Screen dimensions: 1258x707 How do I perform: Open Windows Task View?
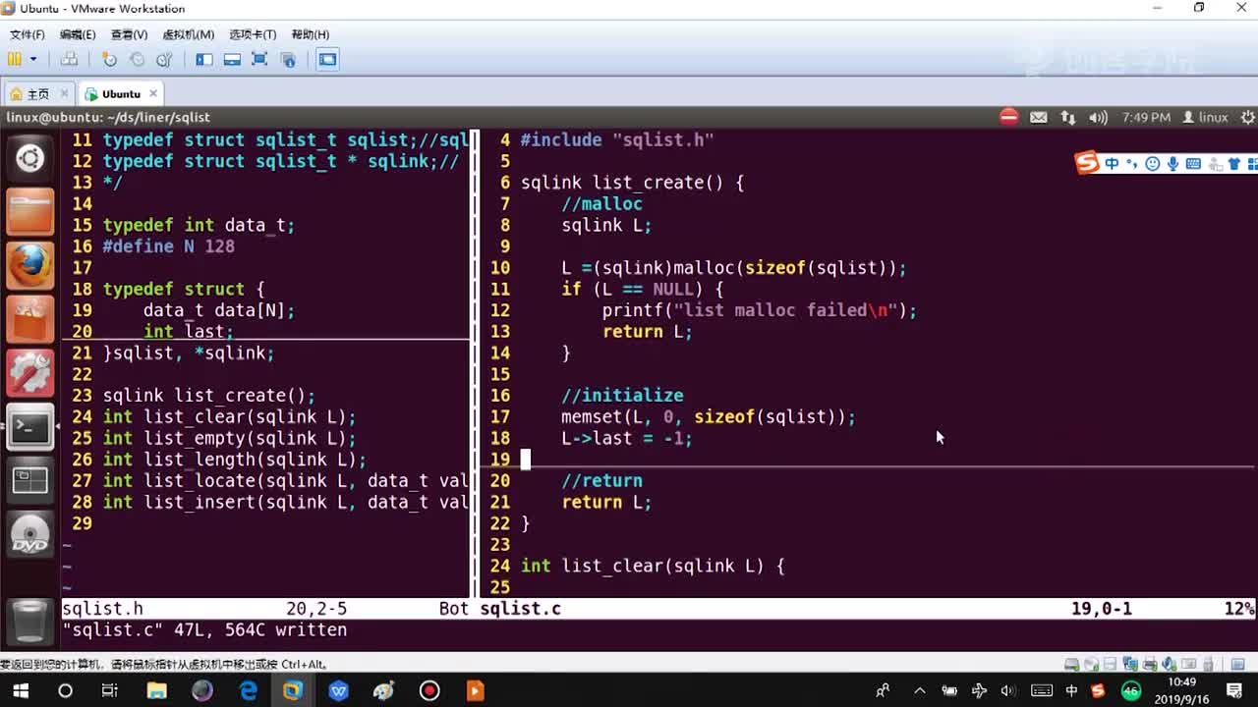coord(110,690)
